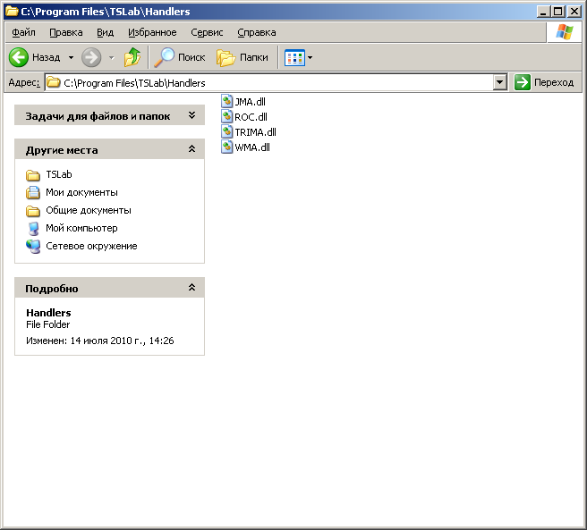Go up one folder level
The width and height of the screenshot is (587, 530).
click(x=132, y=57)
